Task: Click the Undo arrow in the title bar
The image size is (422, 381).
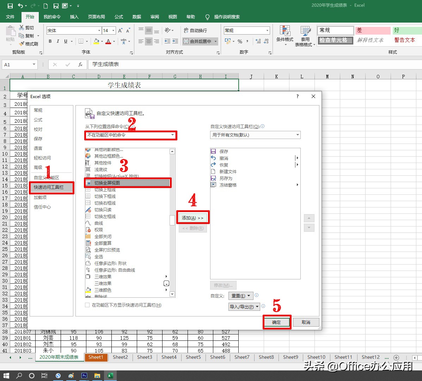Action: [20, 6]
